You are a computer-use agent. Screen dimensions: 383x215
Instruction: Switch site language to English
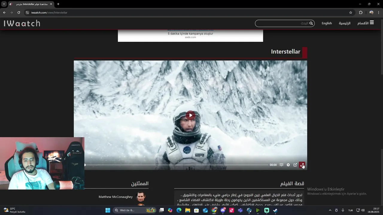click(327, 23)
